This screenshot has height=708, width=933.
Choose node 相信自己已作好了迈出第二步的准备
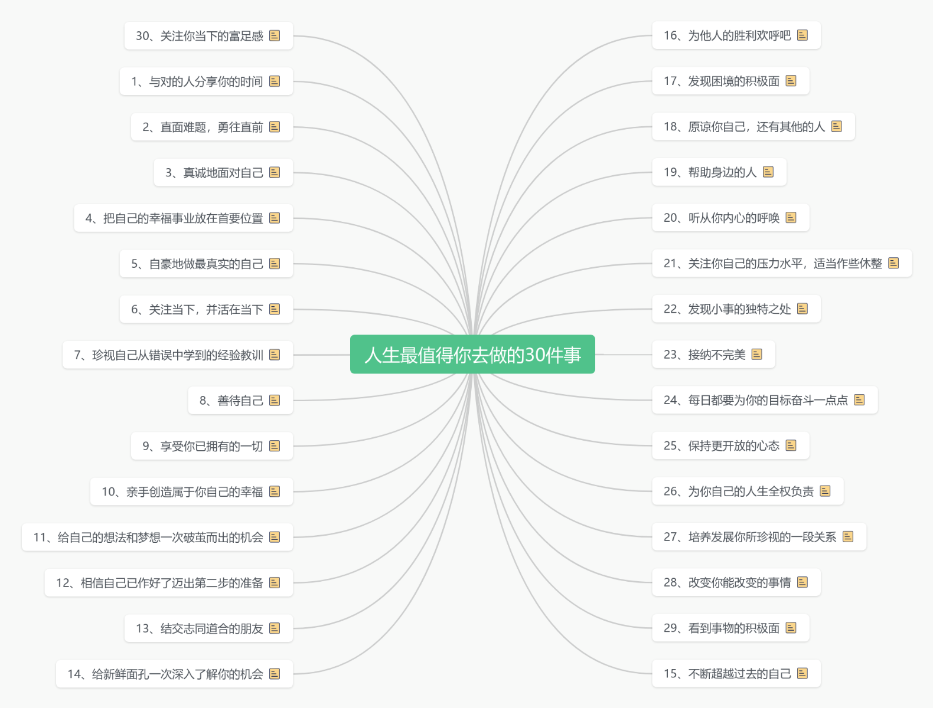pyautogui.click(x=159, y=583)
